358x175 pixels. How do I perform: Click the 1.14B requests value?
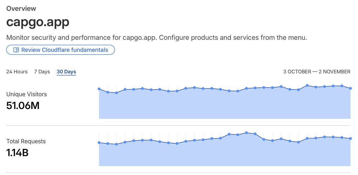click(17, 153)
